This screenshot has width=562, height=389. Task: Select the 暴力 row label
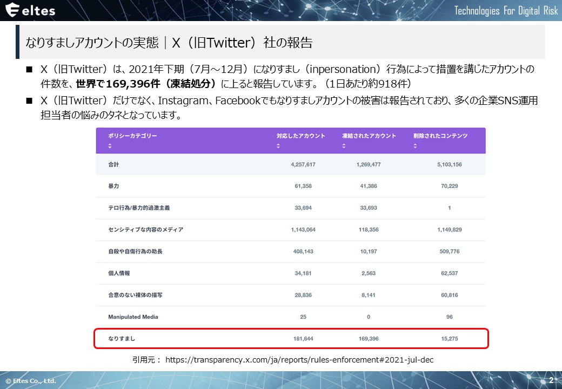click(113, 186)
